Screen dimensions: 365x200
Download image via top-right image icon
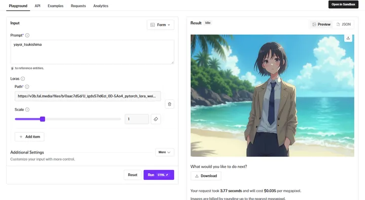(x=348, y=38)
